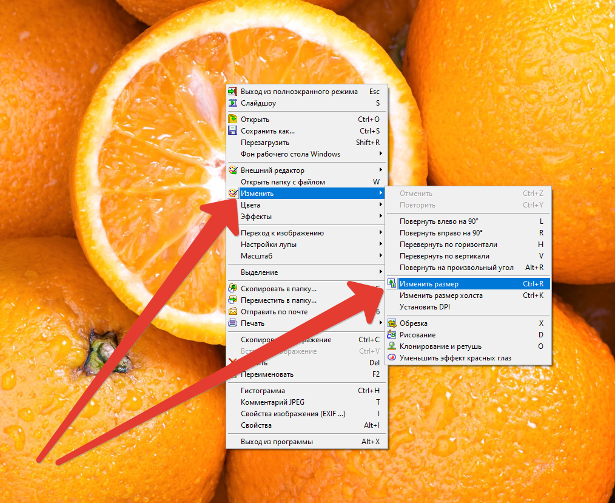Select Скопировать в папку... entry
The height and width of the screenshot is (503, 615).
[x=307, y=288]
